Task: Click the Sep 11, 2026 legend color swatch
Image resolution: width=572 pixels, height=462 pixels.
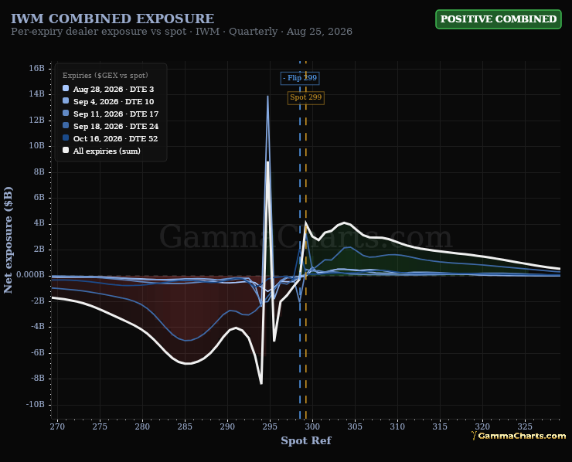Action: pos(66,113)
